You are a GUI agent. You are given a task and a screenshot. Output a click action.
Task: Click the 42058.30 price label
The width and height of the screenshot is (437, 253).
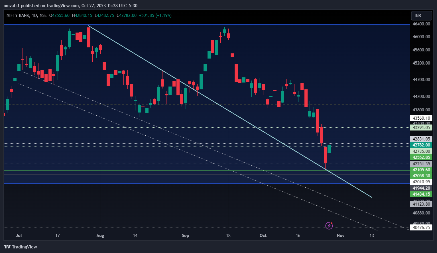(421, 176)
